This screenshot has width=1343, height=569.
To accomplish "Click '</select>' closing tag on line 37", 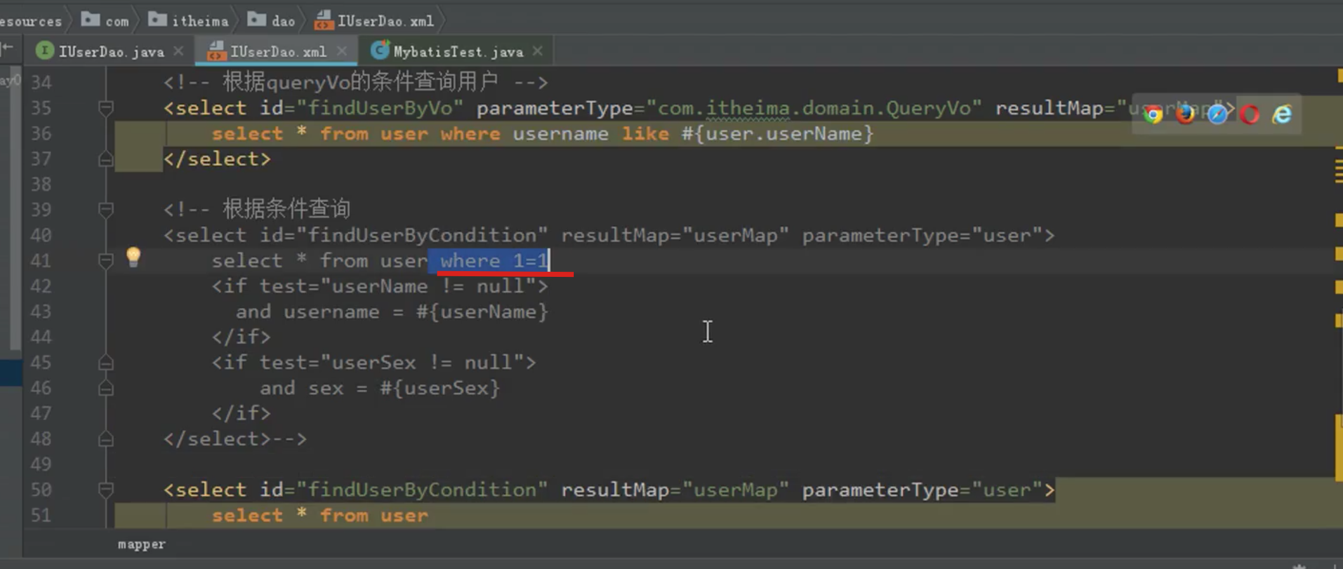I will tap(217, 159).
